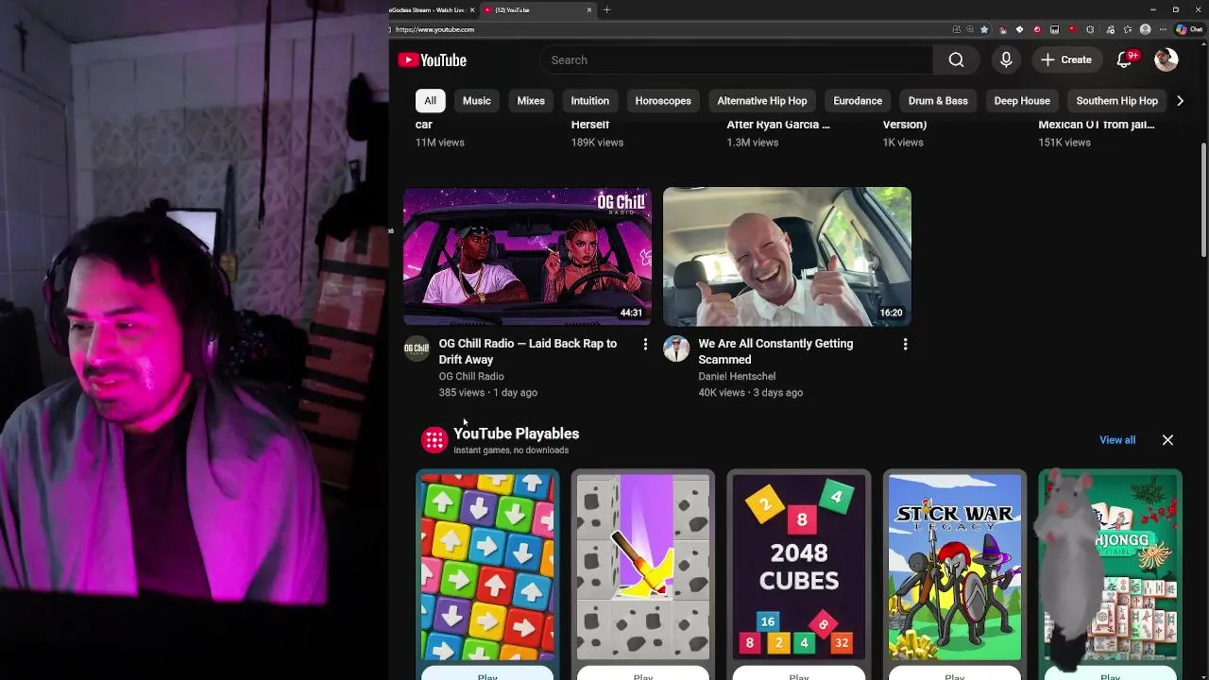The width and height of the screenshot is (1209, 680).
Task: Select the Deep House chip
Action: tap(1022, 101)
